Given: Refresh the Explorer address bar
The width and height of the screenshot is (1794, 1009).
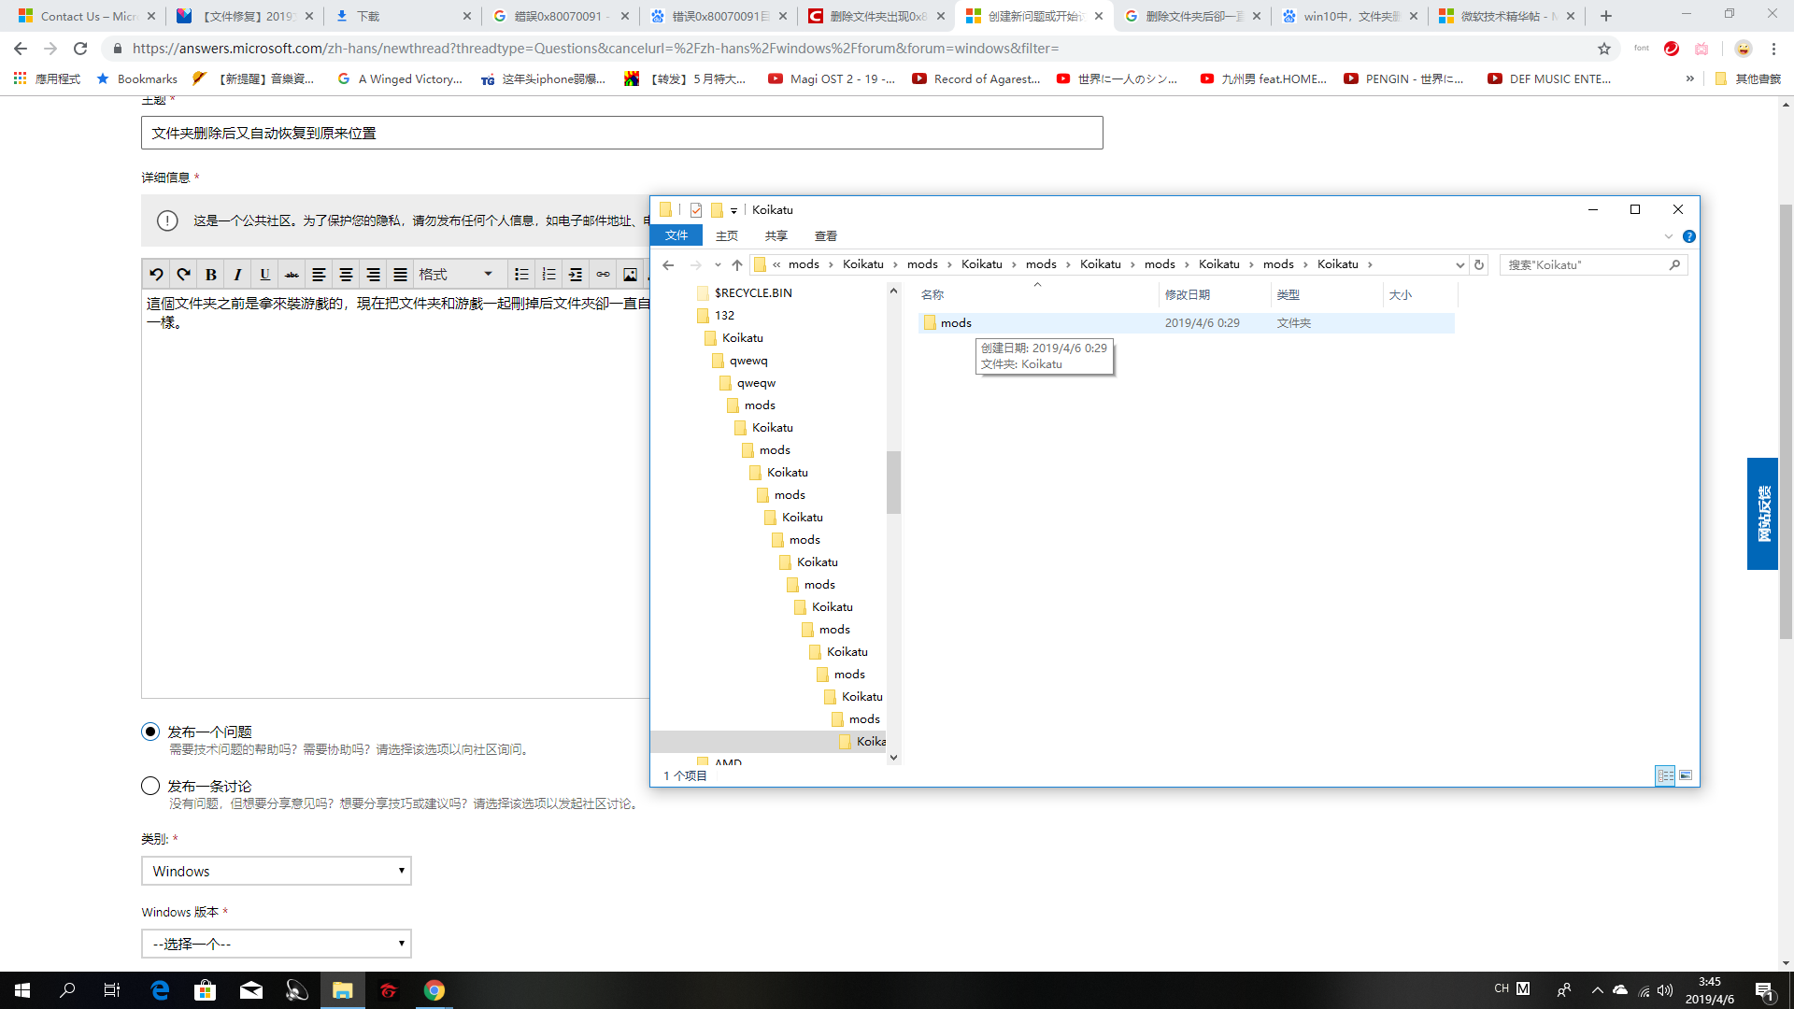Looking at the screenshot, I should pos(1479,264).
